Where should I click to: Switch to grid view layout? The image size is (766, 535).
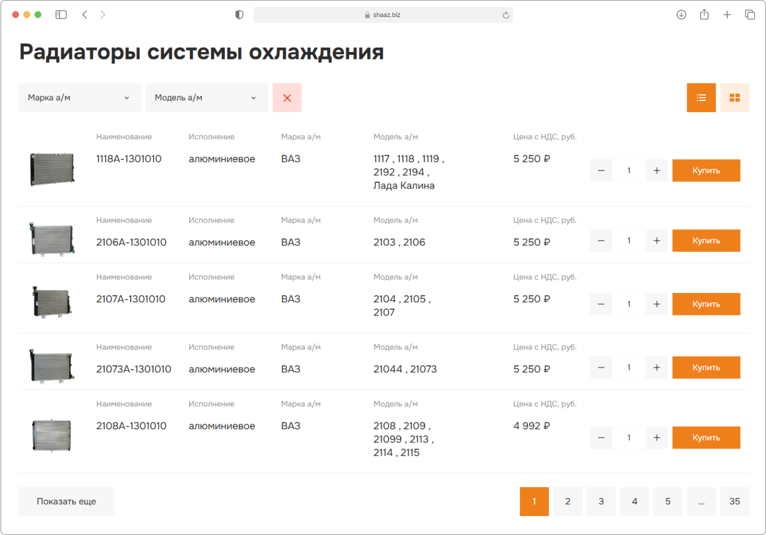[x=734, y=98]
